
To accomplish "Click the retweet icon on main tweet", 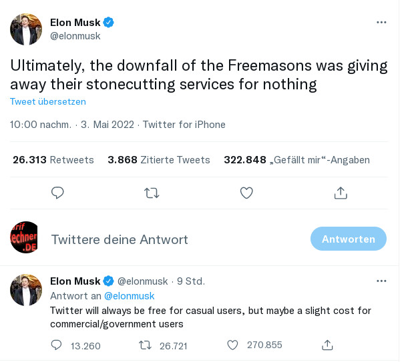I will (x=152, y=193).
